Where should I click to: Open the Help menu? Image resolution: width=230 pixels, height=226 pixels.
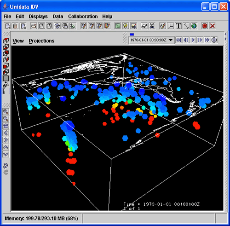[x=107, y=17]
